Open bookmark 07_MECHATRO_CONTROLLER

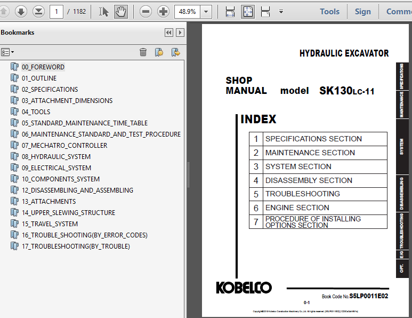tap(64, 146)
